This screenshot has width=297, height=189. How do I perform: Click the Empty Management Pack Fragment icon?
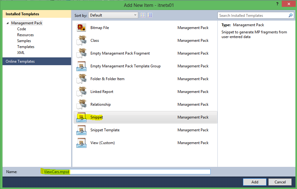(81, 53)
